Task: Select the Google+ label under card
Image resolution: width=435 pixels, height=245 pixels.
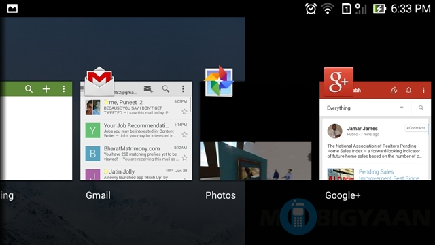Action: pyautogui.click(x=343, y=195)
